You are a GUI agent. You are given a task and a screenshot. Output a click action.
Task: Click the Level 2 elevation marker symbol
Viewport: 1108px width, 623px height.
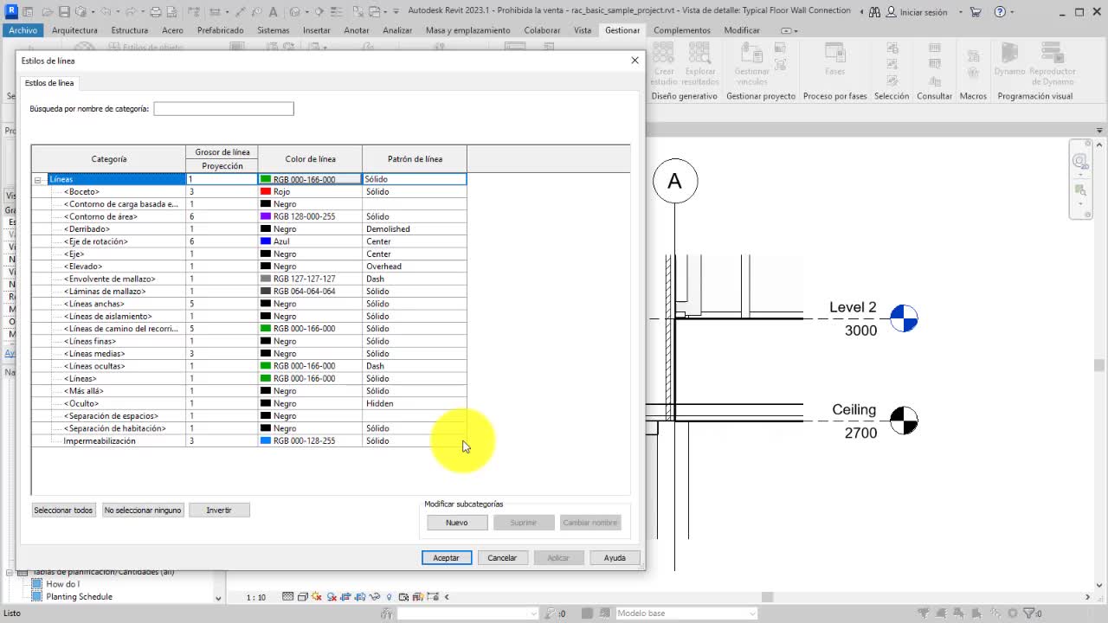coord(904,318)
